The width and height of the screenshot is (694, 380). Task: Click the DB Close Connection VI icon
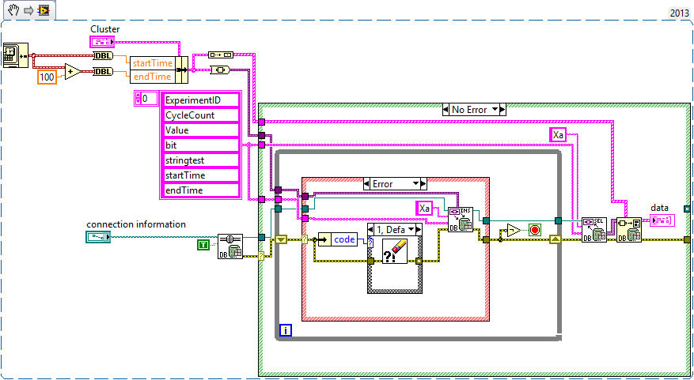[x=629, y=229]
